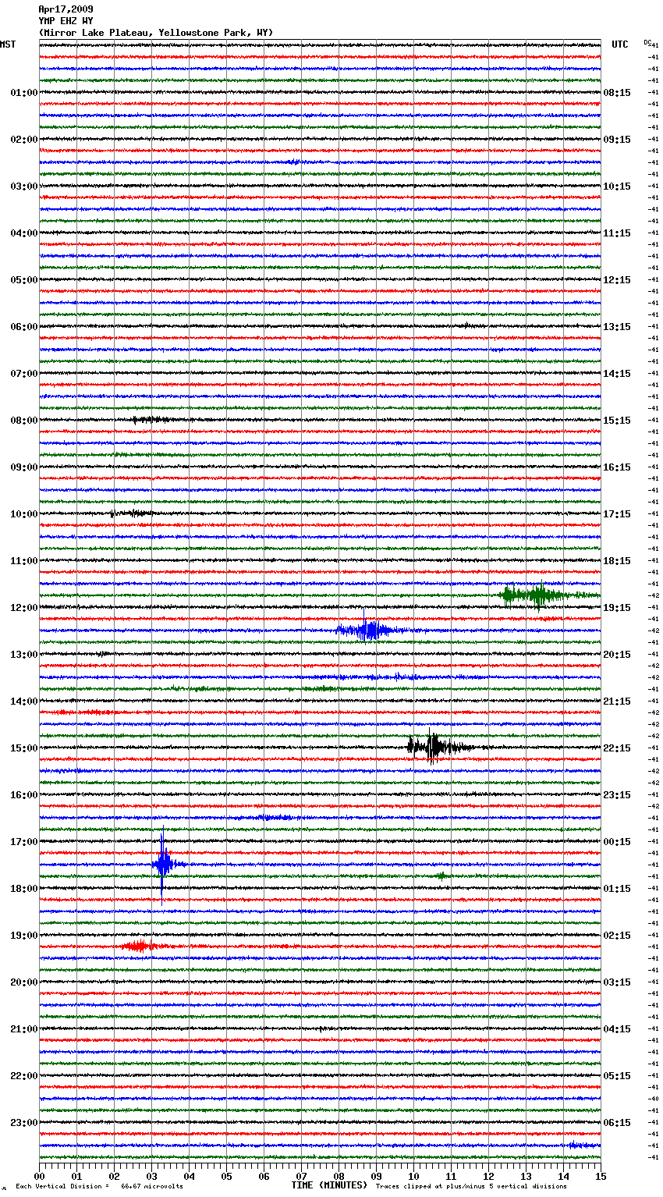The width and height of the screenshot is (663, 1197).
Task: Click the 06:15 UTC time label
Action: (x=617, y=1123)
